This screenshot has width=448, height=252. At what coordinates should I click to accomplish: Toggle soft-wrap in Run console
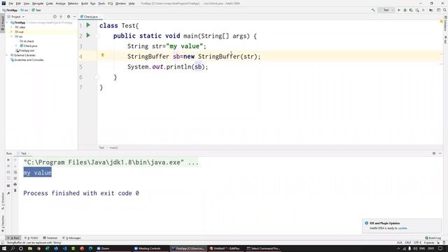coord(15,172)
